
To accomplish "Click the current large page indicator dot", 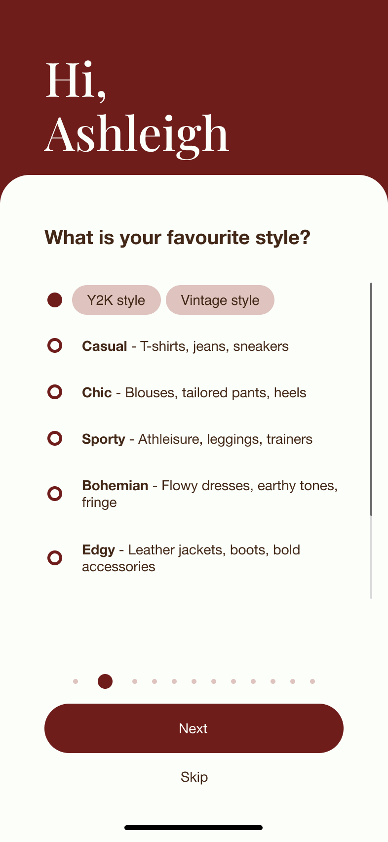I will [x=105, y=681].
